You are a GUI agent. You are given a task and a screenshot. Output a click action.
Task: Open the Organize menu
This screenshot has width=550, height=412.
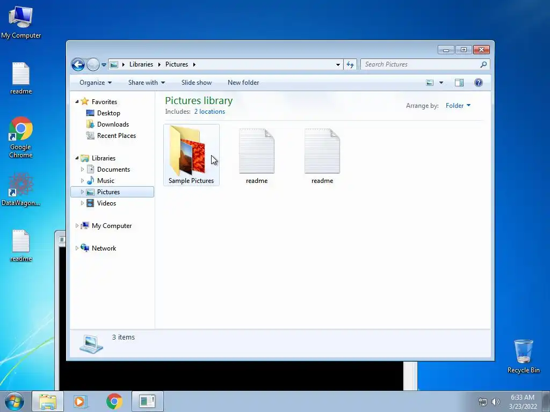point(96,83)
